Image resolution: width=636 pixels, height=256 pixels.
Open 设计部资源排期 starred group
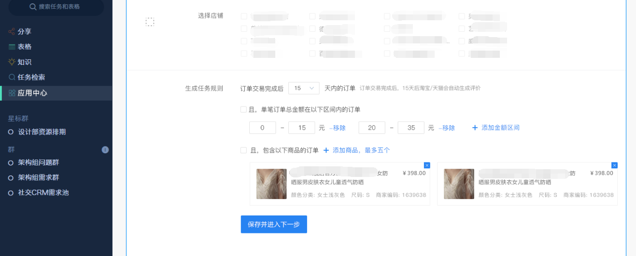pos(42,132)
